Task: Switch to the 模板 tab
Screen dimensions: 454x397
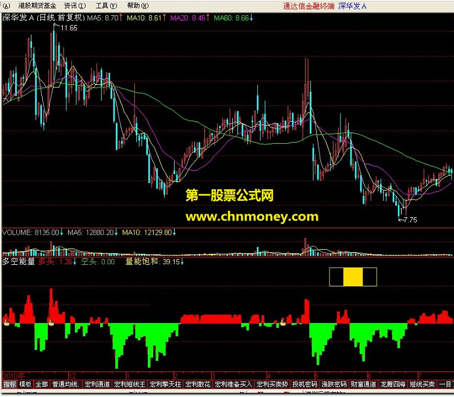Action: click(25, 384)
